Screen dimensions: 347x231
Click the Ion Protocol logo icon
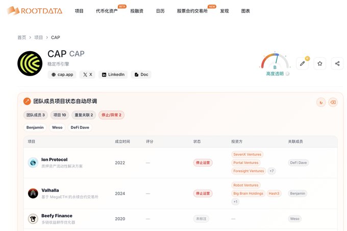[33, 163]
